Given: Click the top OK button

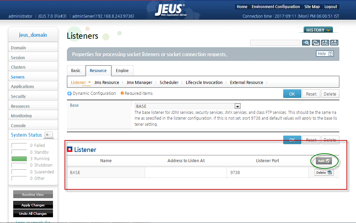Looking at the screenshot, I should (x=292, y=94).
